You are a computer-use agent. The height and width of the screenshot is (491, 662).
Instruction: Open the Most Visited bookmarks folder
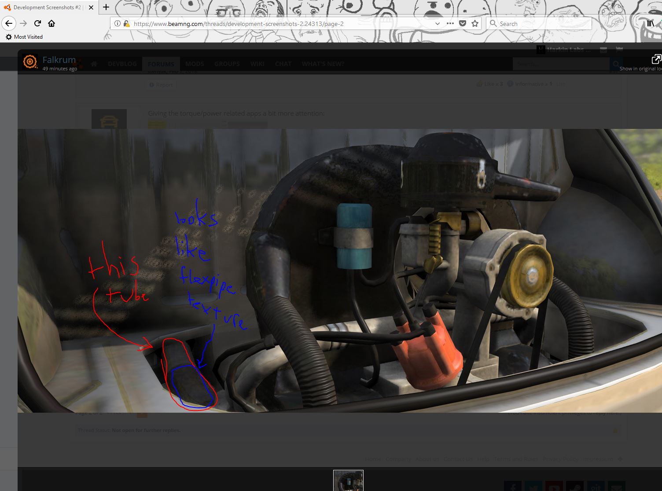[24, 37]
